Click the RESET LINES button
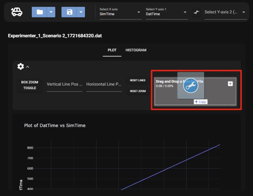The height and width of the screenshot is (196, 253). 138,80
